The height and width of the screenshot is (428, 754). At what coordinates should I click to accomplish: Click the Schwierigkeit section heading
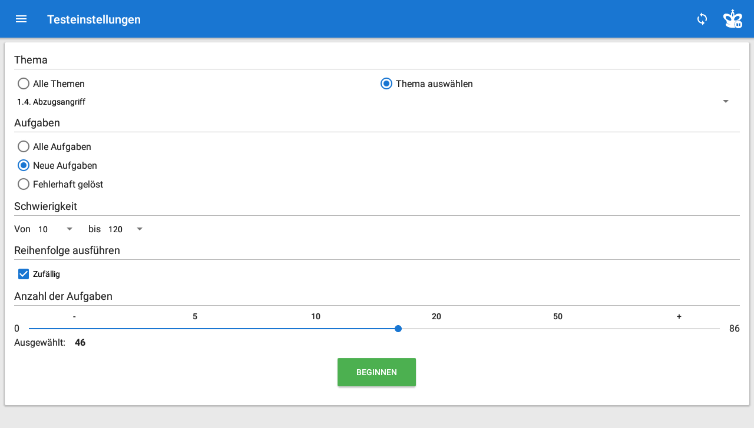(x=45, y=206)
